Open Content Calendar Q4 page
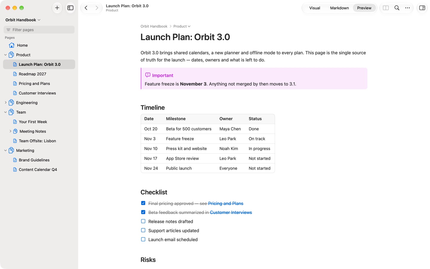 pos(39,169)
